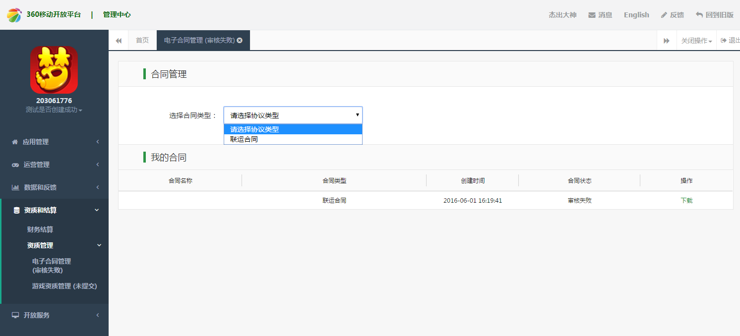Click the 创建时间 column header
Image resolution: width=740 pixels, height=336 pixels.
coord(473,181)
